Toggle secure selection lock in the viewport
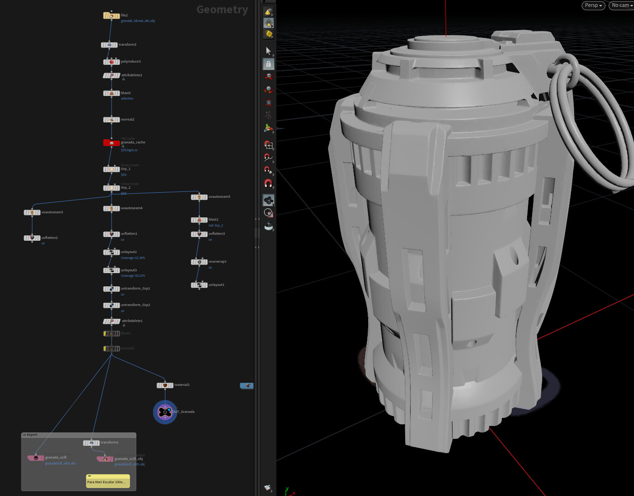The width and height of the screenshot is (634, 496). 269,63
